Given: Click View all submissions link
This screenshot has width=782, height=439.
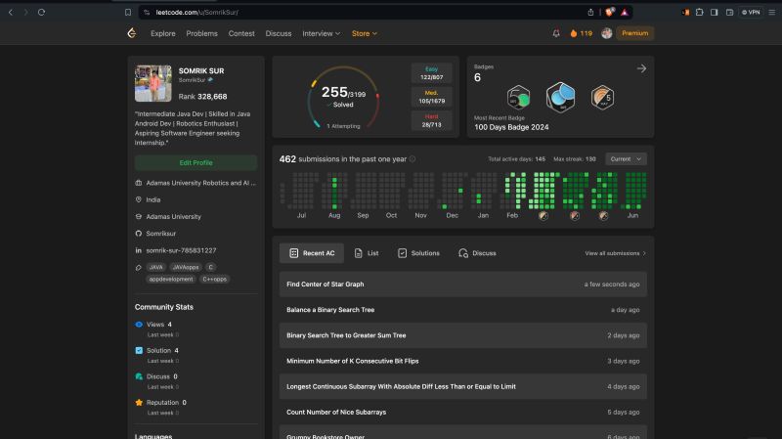Looking at the screenshot, I should (616, 253).
